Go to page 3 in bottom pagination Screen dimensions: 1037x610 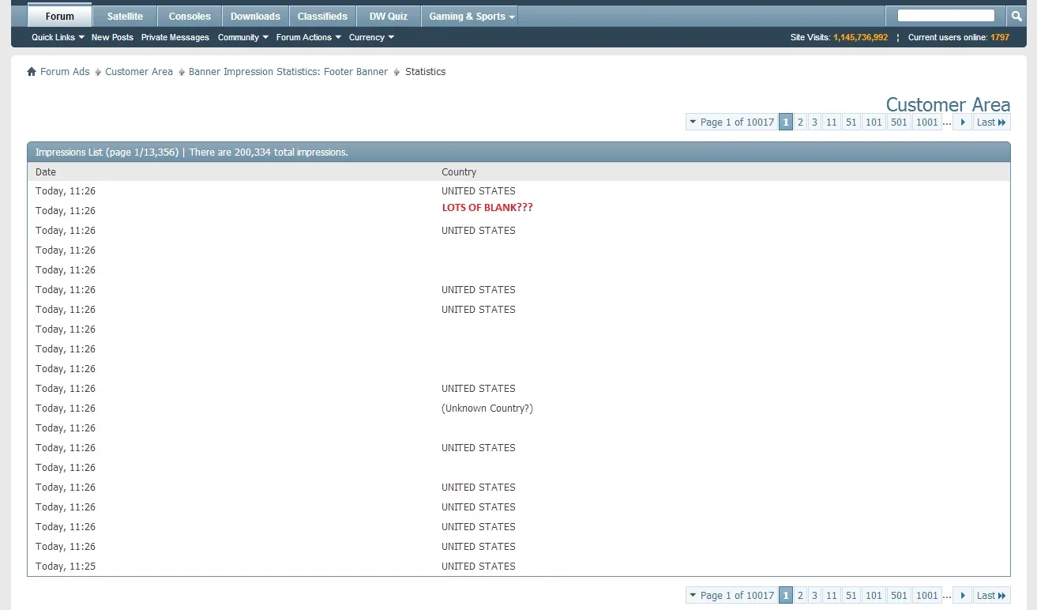[814, 596]
